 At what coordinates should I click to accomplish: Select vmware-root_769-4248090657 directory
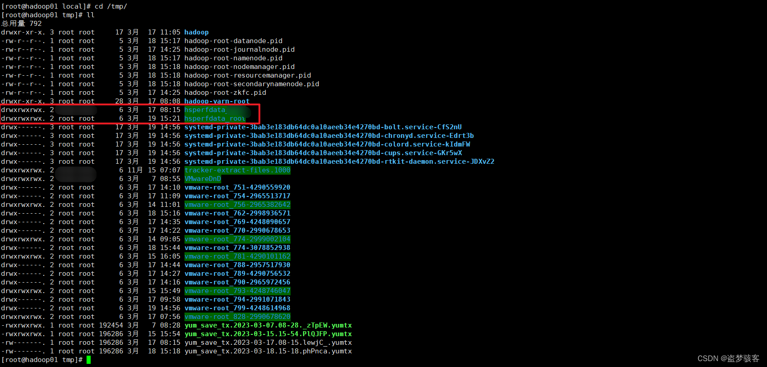tap(238, 222)
